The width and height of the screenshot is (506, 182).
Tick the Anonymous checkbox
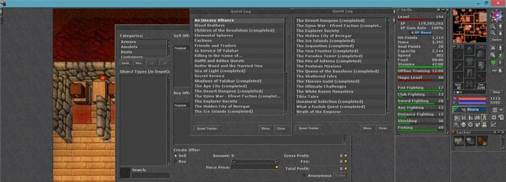point(304,175)
